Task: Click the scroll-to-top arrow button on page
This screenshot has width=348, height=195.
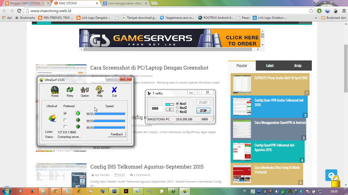Action: pos(331,175)
